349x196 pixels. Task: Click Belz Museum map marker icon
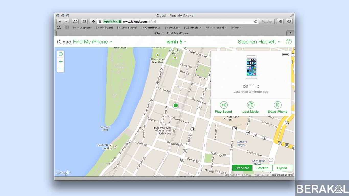[174, 131]
